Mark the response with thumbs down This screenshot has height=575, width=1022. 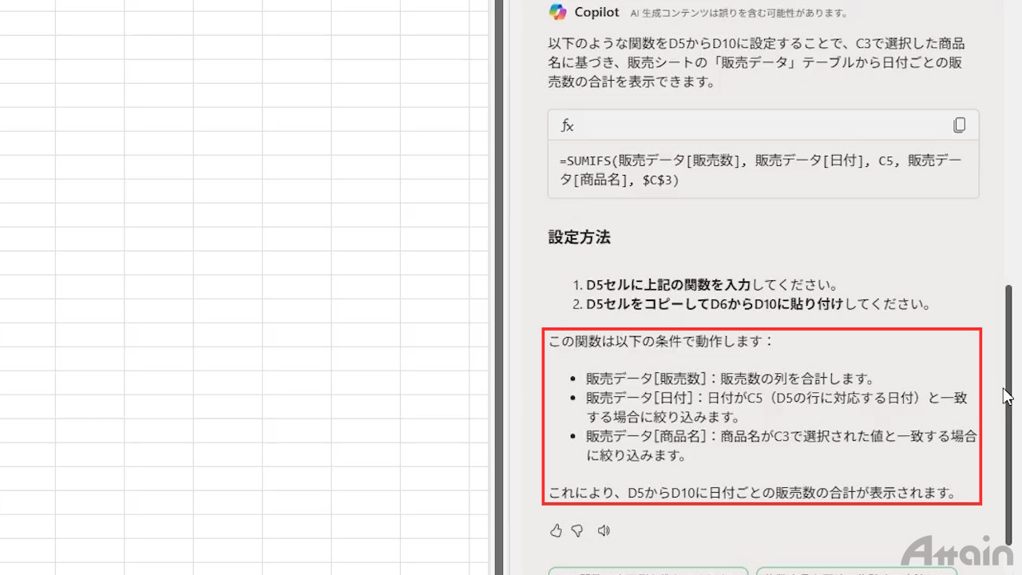[577, 530]
